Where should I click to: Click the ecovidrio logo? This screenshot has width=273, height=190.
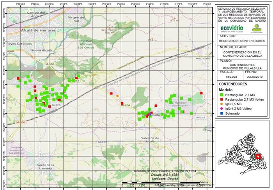click(x=232, y=28)
